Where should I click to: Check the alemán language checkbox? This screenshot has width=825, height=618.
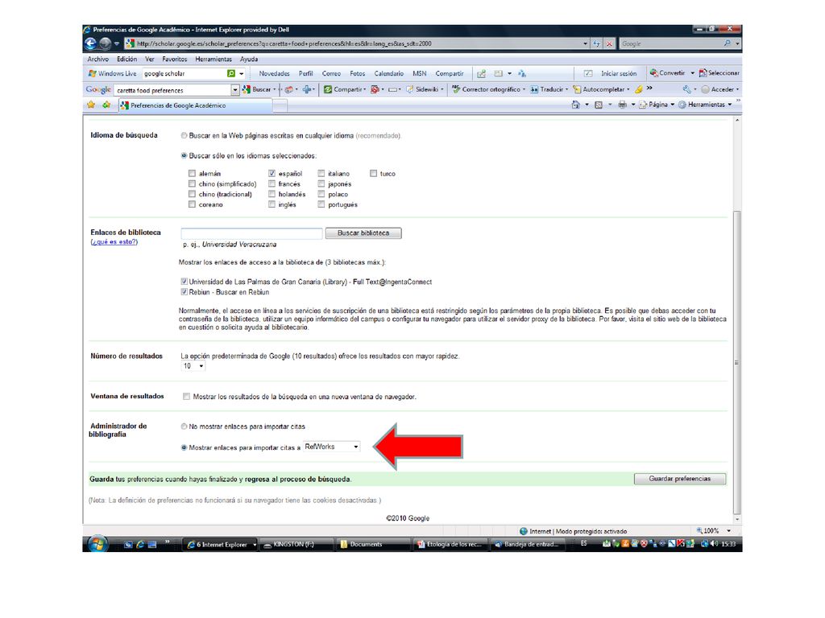pos(192,174)
